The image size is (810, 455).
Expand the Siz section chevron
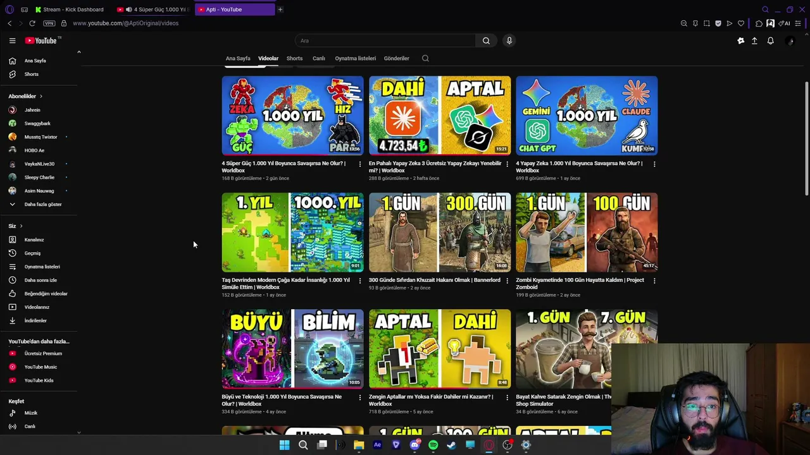(x=21, y=226)
